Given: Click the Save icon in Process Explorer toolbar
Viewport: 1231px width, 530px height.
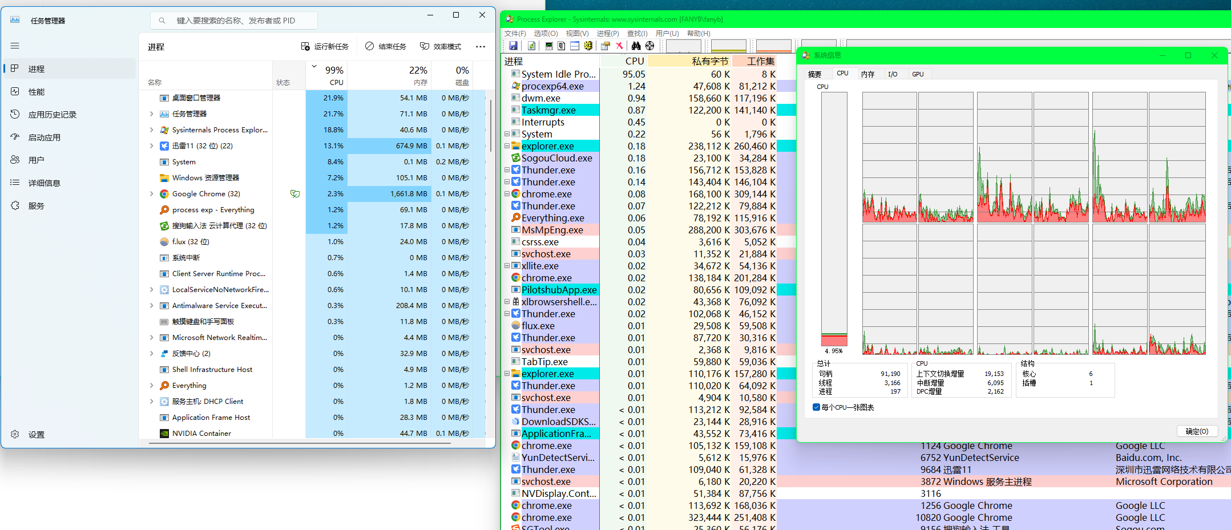Looking at the screenshot, I should coord(513,46).
